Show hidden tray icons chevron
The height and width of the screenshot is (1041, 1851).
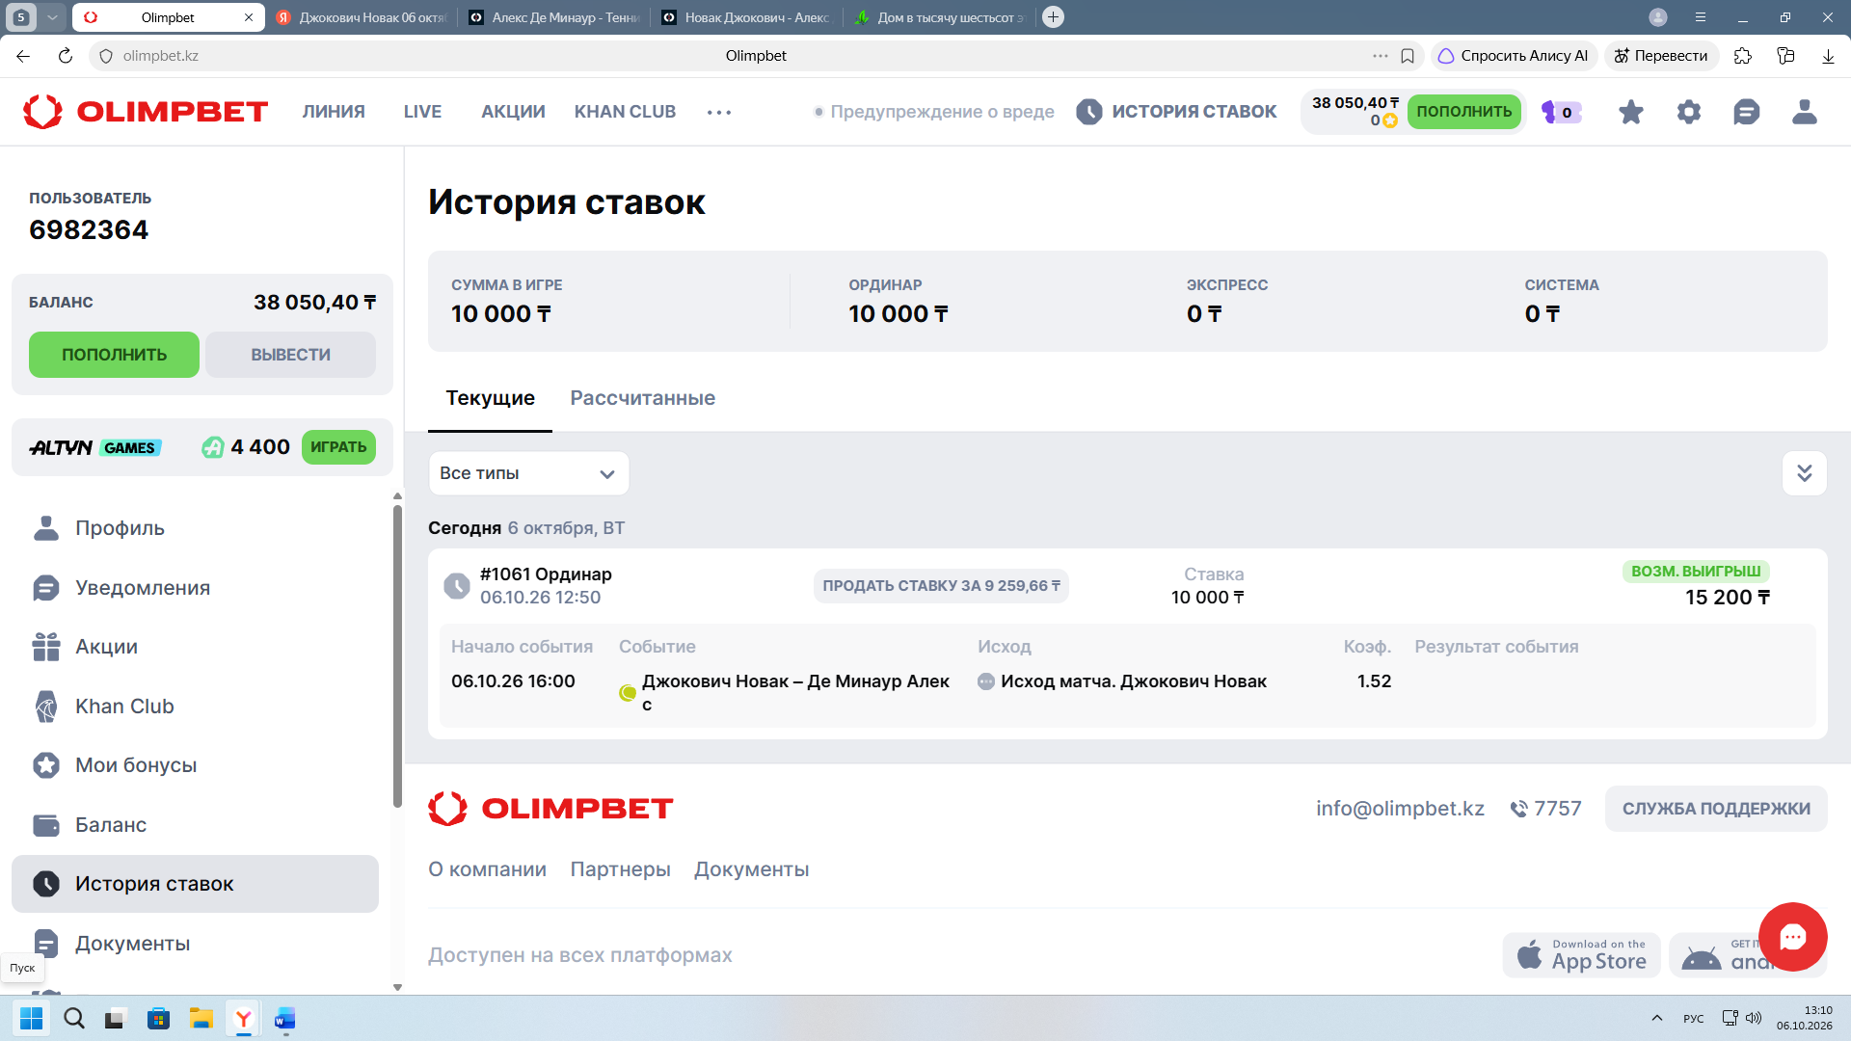tap(1656, 1018)
